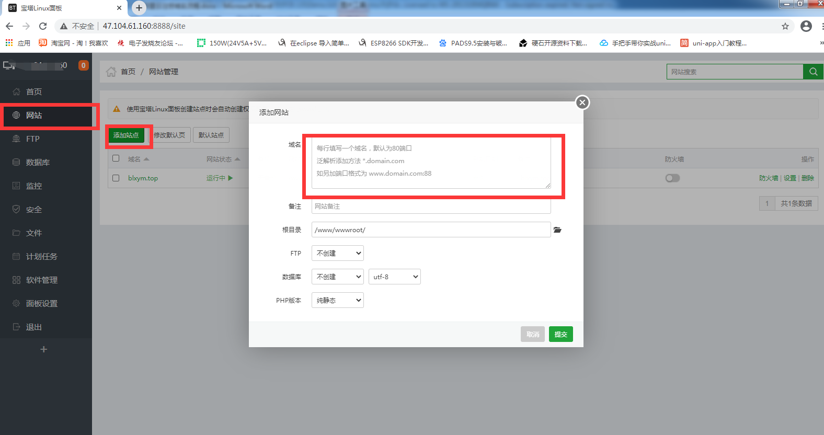The height and width of the screenshot is (435, 824).
Task: Click the green 提交 button
Action: click(x=561, y=334)
